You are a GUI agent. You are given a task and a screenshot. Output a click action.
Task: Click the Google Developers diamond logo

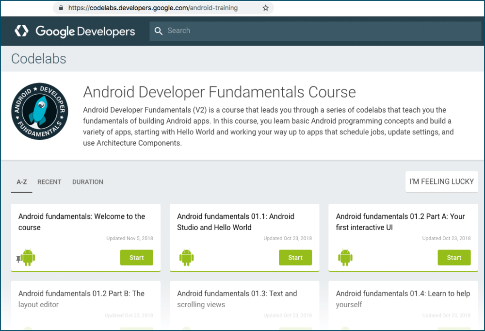coord(20,31)
